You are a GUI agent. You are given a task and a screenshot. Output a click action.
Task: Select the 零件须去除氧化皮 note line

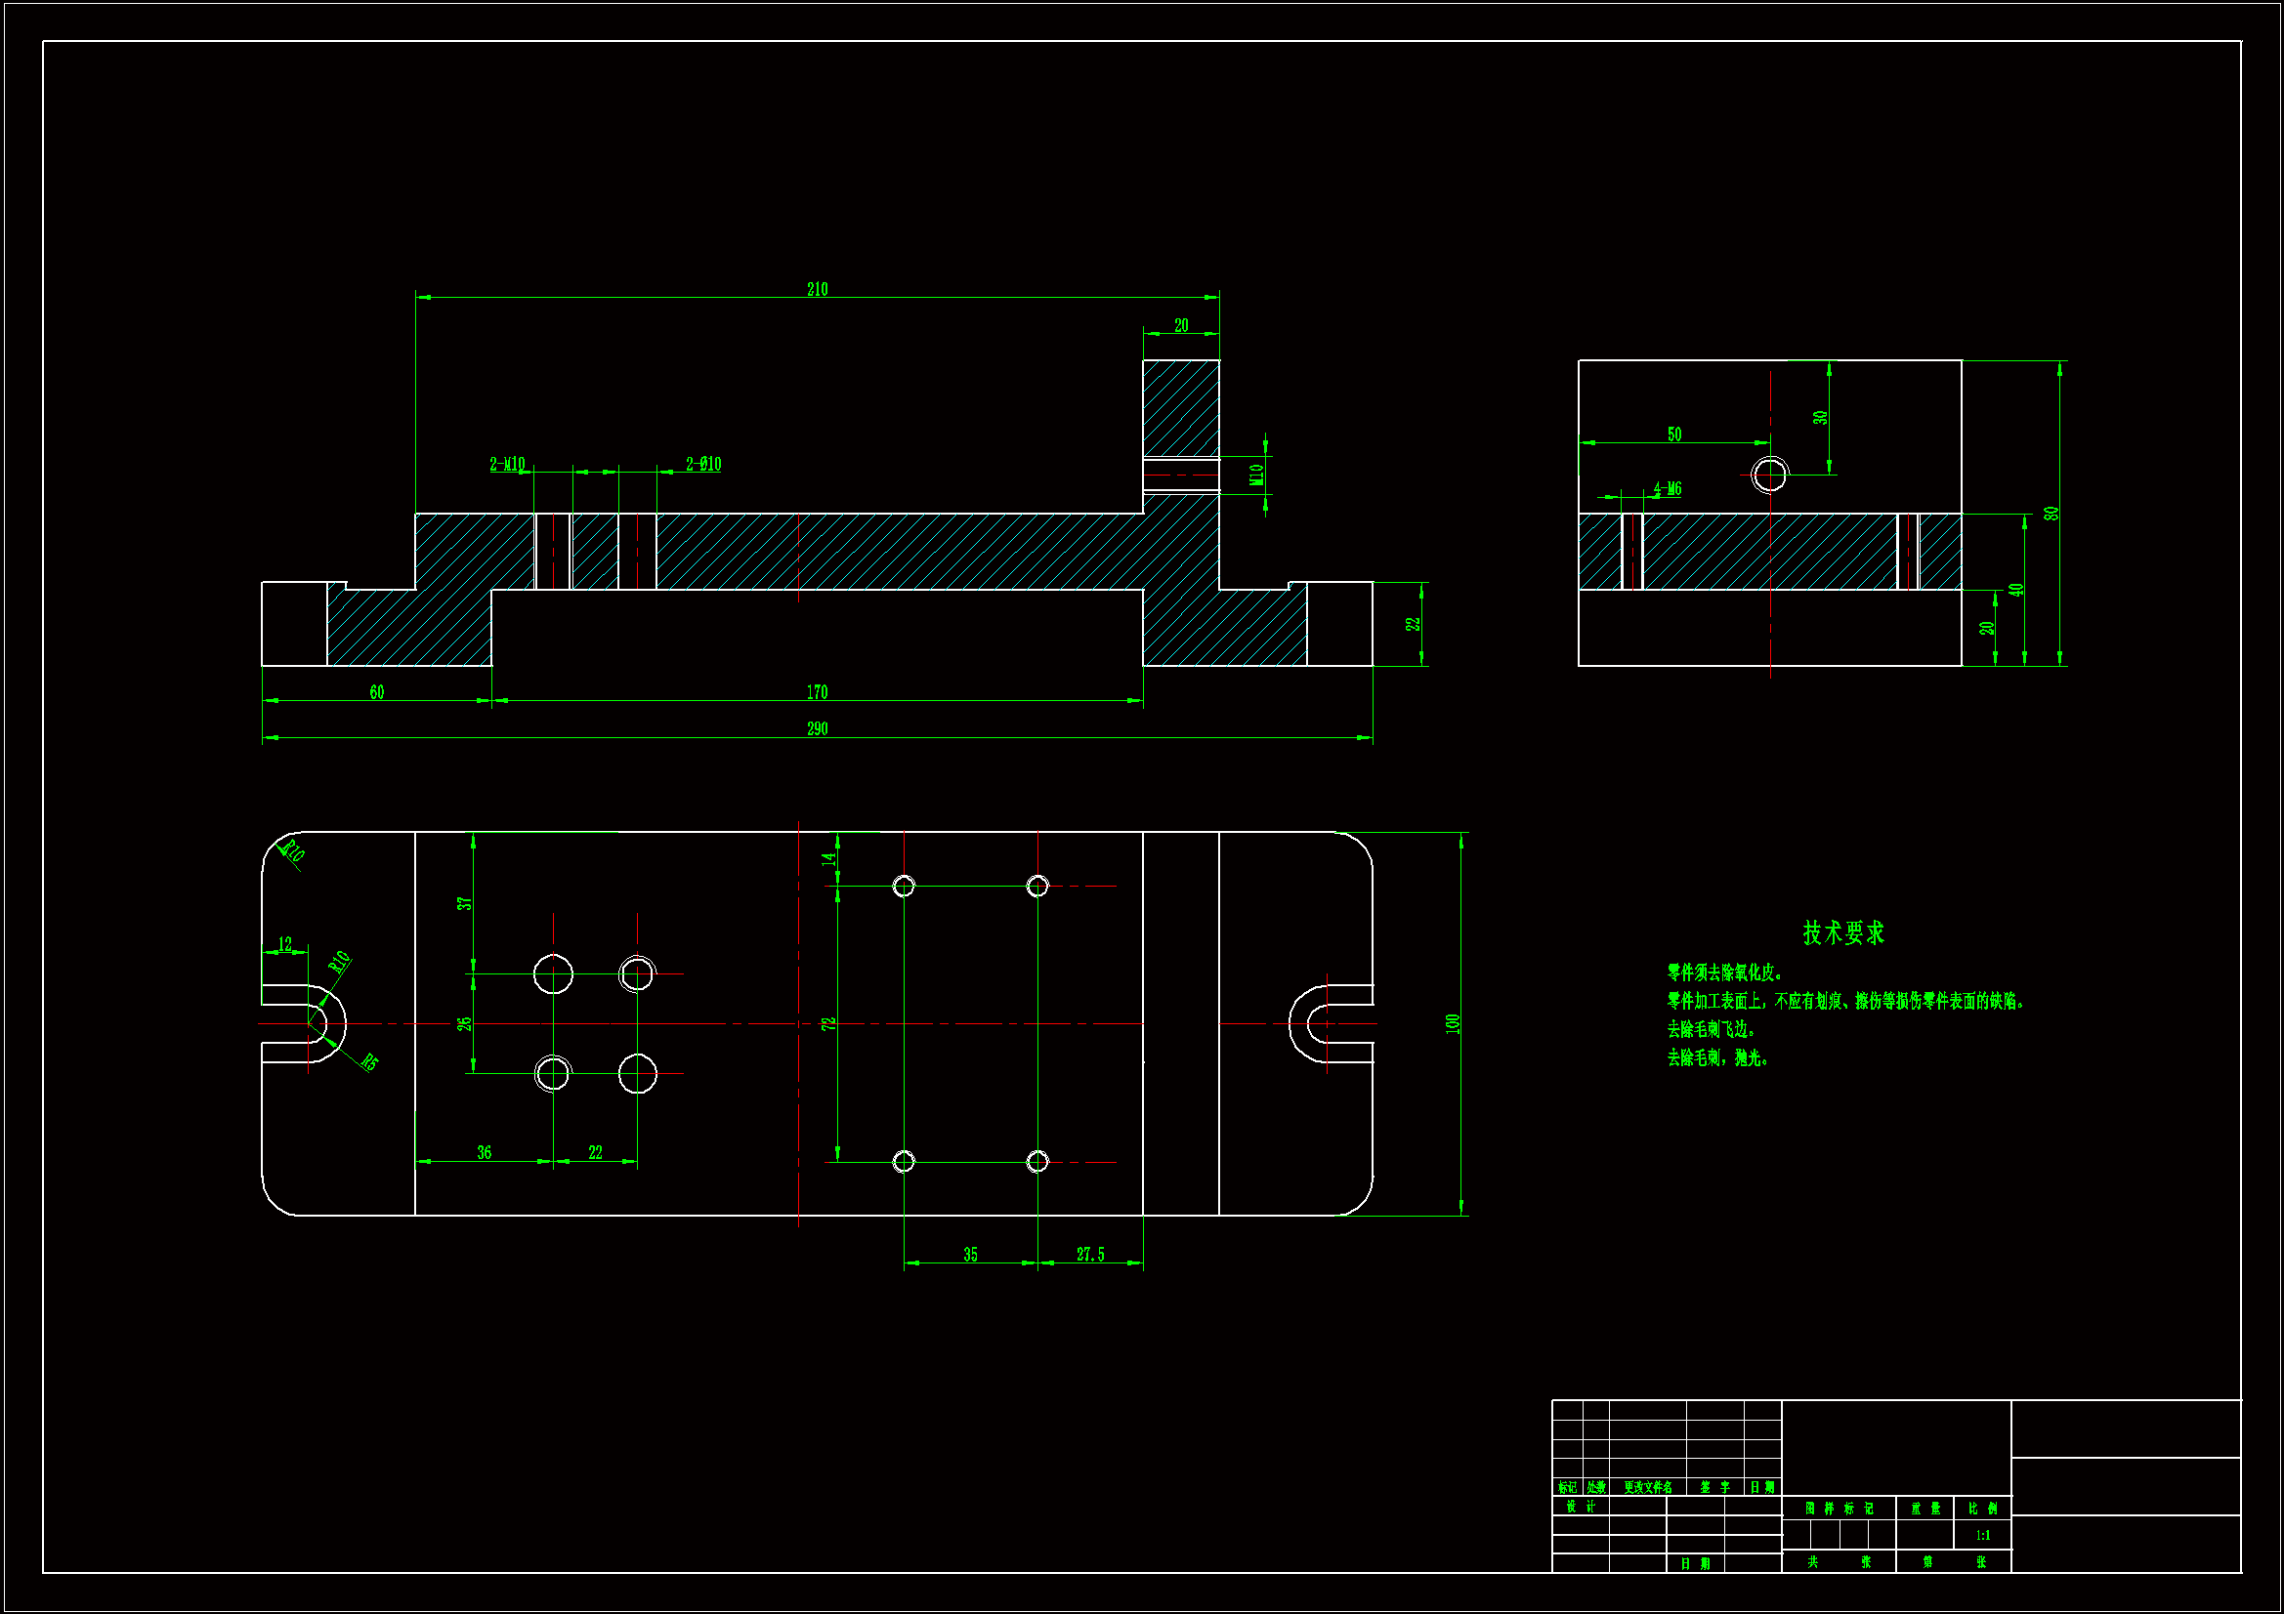click(1725, 973)
